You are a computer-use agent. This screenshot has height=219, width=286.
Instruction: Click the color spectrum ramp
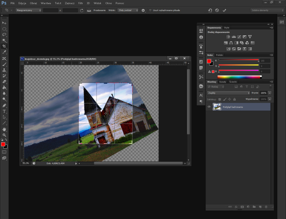tap(240, 77)
